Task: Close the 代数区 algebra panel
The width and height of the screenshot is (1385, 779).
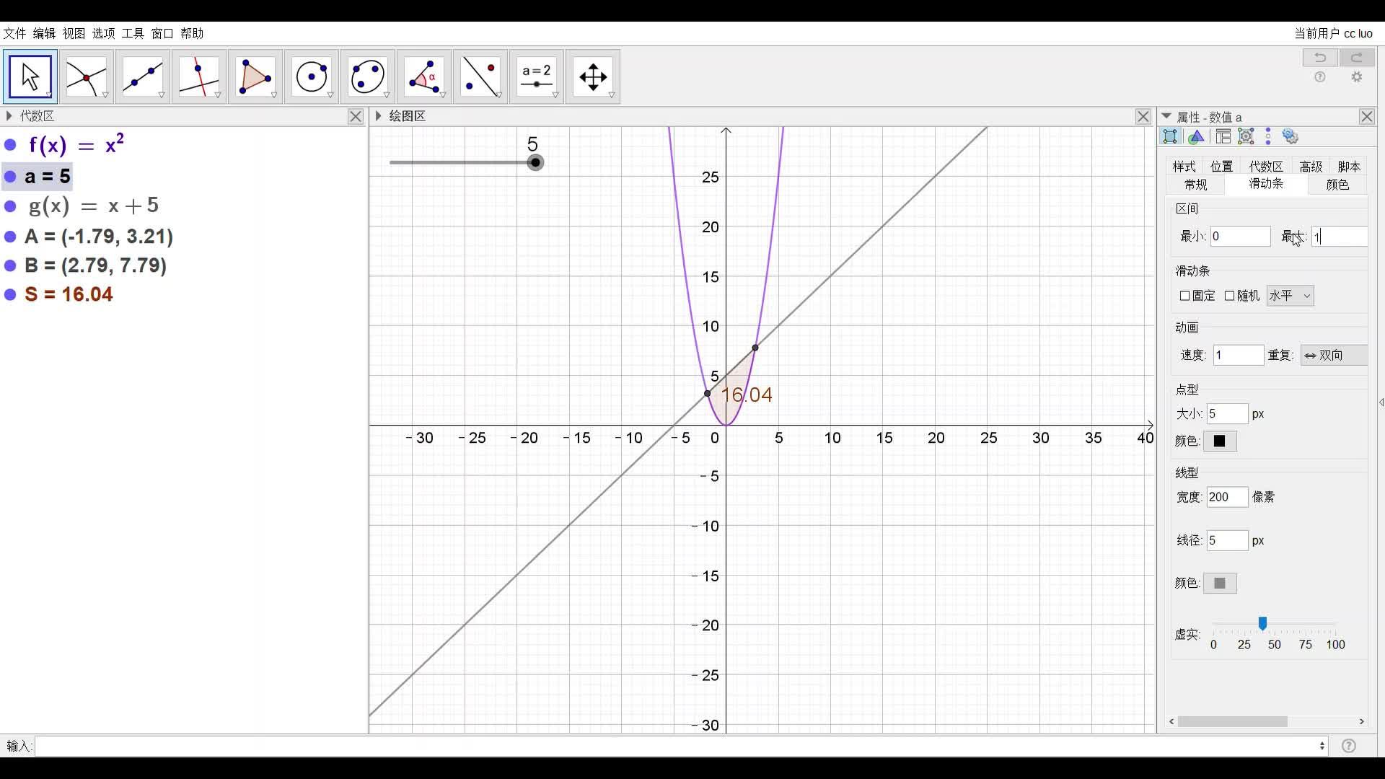Action: [356, 117]
